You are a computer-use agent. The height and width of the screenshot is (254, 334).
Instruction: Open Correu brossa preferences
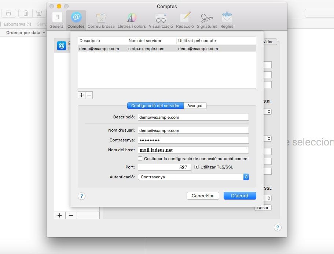click(x=101, y=20)
